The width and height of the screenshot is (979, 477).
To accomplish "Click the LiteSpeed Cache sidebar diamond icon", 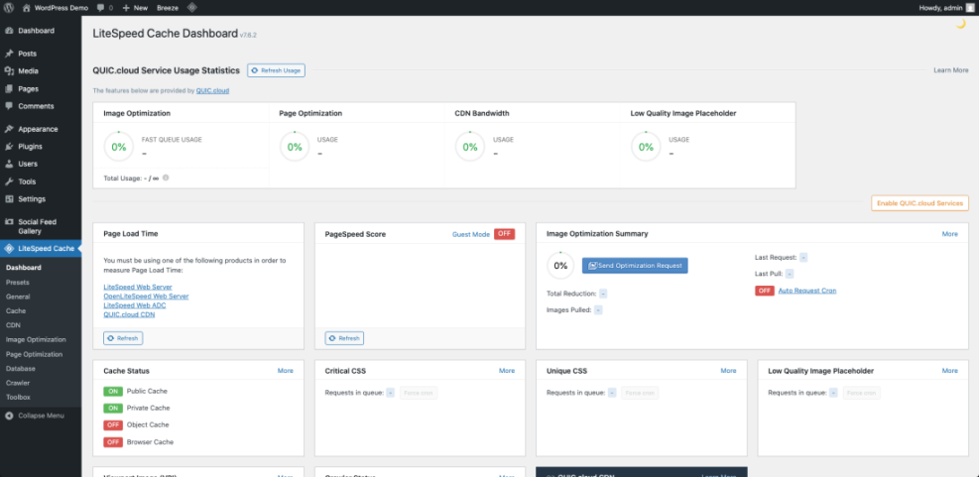I will coord(9,249).
